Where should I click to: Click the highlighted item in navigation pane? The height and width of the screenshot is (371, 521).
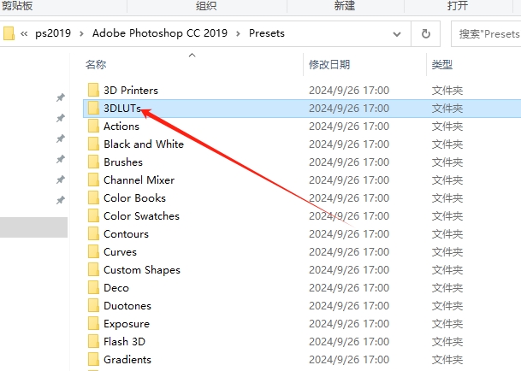tap(33, 227)
